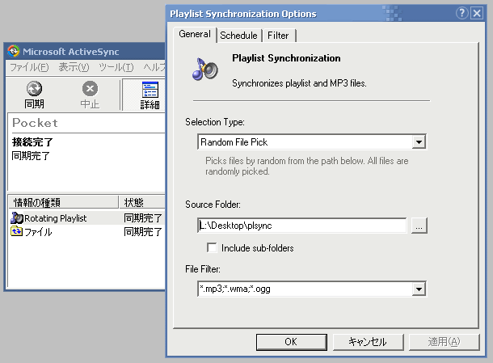
Task: Click "Synchronizes playlist and MP3 files." description
Action: (299, 83)
